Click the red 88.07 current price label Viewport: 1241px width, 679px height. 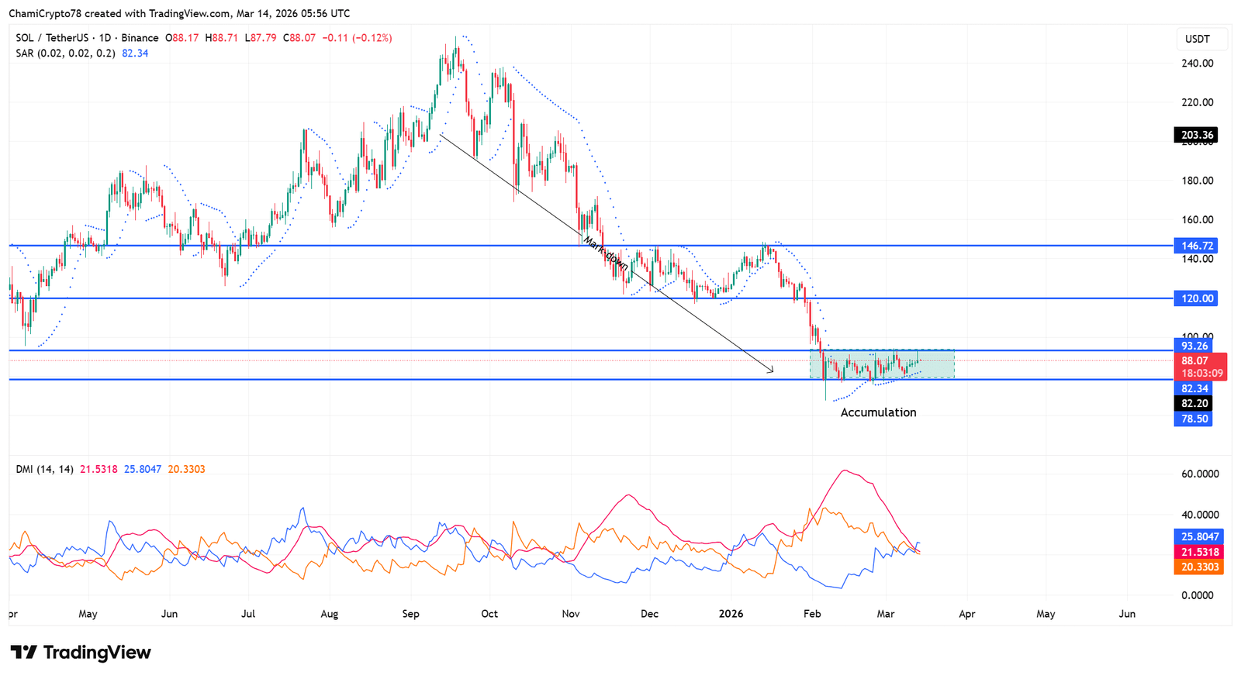pyautogui.click(x=1195, y=361)
